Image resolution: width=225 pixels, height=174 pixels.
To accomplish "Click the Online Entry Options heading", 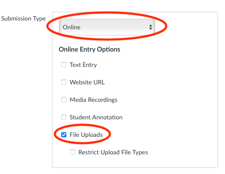I will click(x=90, y=49).
